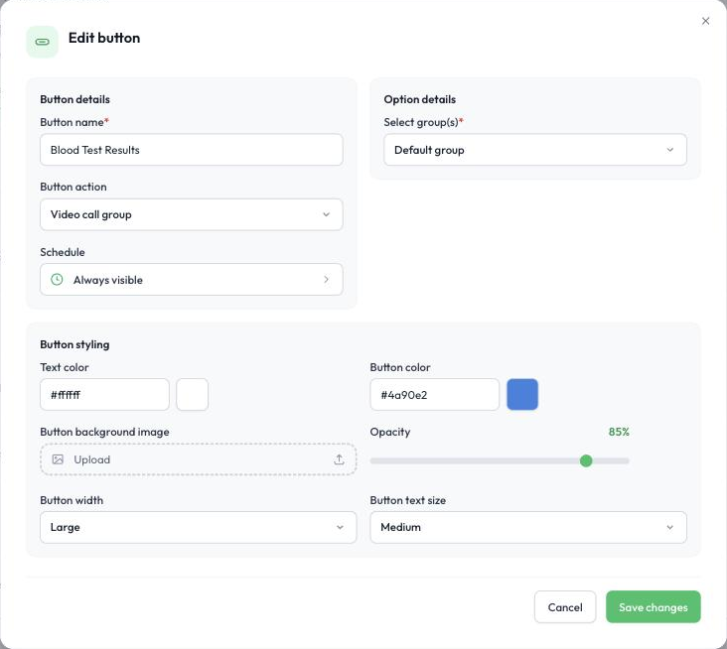Click the image icon in Upload area
This screenshot has width=727, height=649.
point(58,459)
